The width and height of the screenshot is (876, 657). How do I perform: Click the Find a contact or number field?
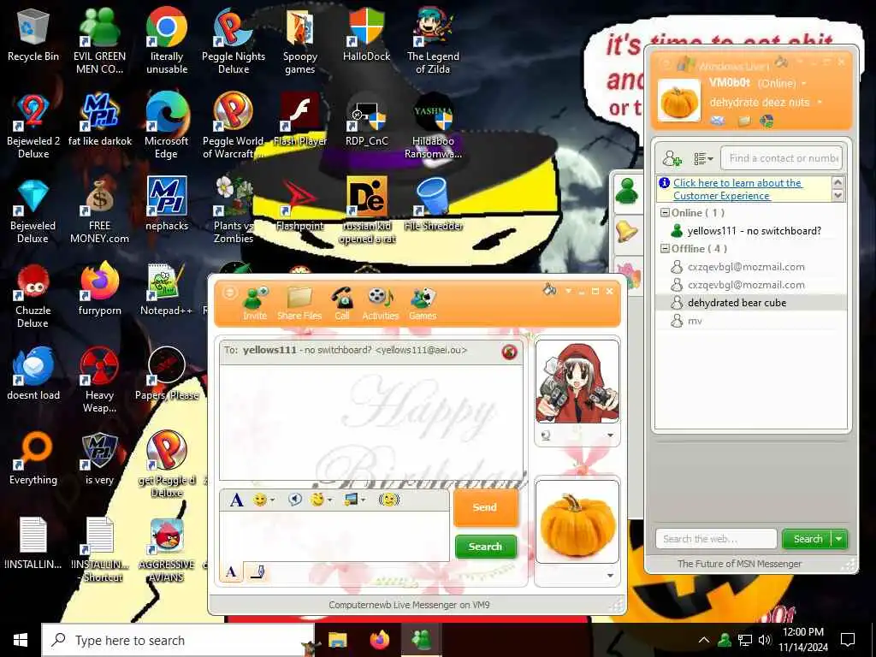782,158
